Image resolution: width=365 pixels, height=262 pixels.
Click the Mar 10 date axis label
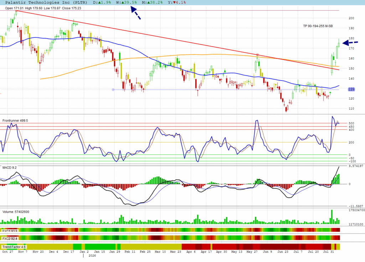point(160,252)
